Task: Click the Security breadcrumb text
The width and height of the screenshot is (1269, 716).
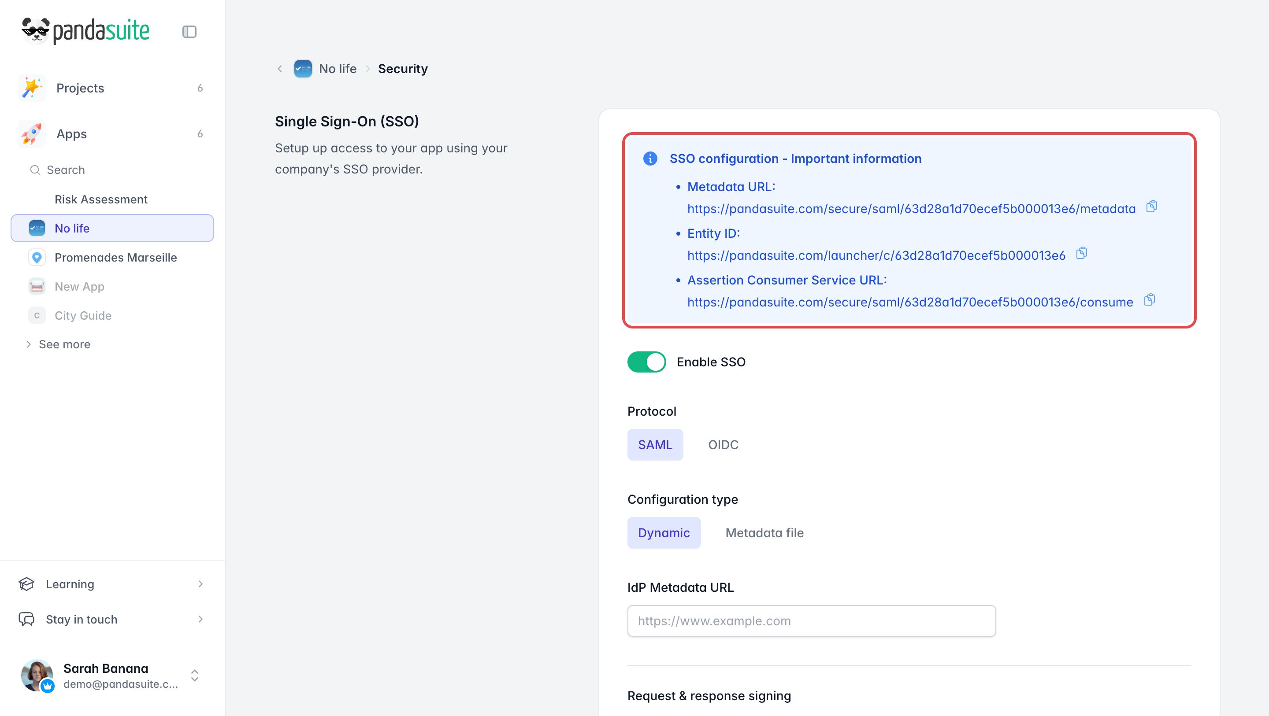Action: (x=402, y=69)
